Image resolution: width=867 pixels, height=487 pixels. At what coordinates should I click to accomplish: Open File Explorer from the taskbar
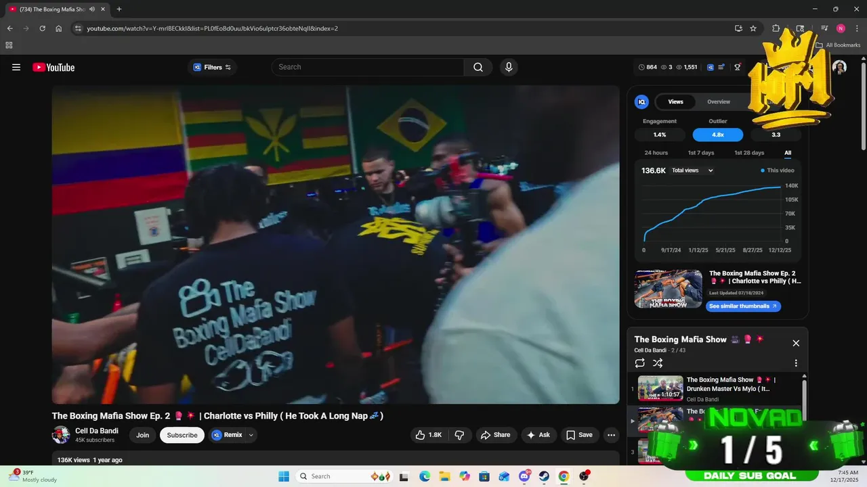pos(444,476)
